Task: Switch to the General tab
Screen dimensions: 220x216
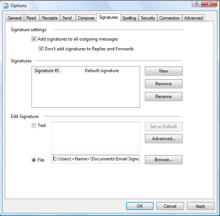Action: pyautogui.click(x=15, y=18)
